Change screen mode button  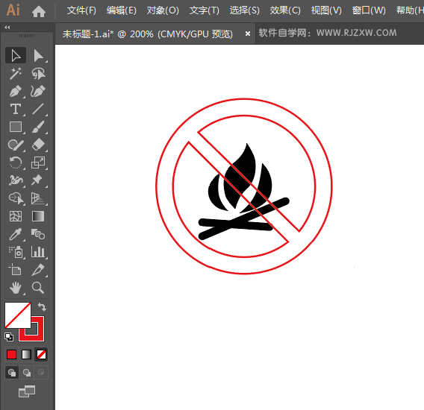pos(27,391)
